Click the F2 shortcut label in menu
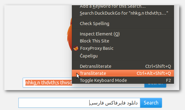Screen dimensions: 185x110 [168, 80]
